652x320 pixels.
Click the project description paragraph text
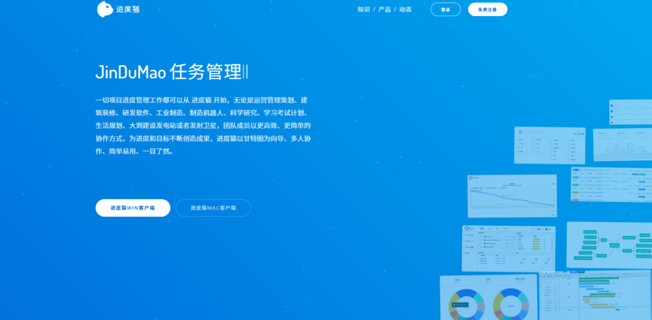point(202,126)
